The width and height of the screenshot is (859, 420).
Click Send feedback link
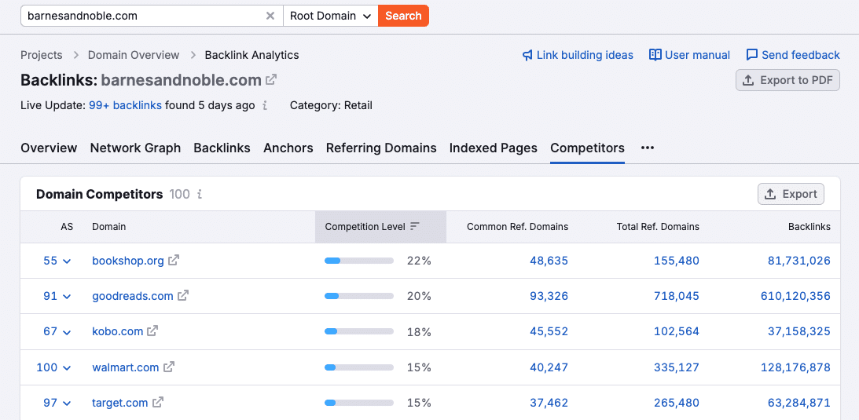click(793, 55)
